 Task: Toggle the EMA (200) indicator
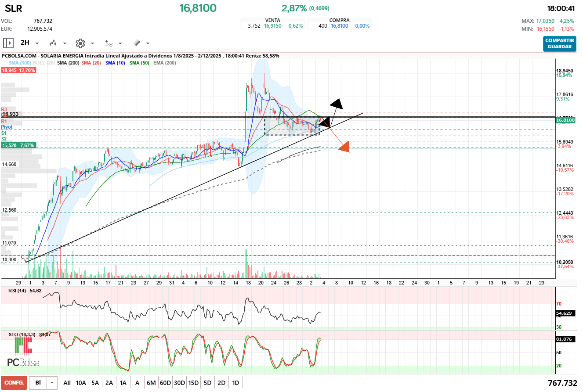164,63
